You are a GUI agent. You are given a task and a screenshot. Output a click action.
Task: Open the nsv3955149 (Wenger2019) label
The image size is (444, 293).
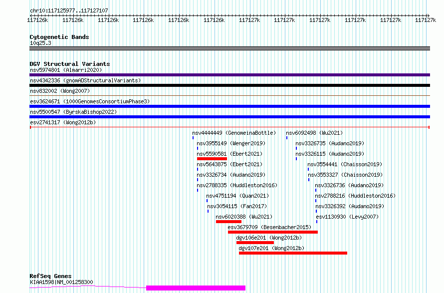tap(231, 143)
